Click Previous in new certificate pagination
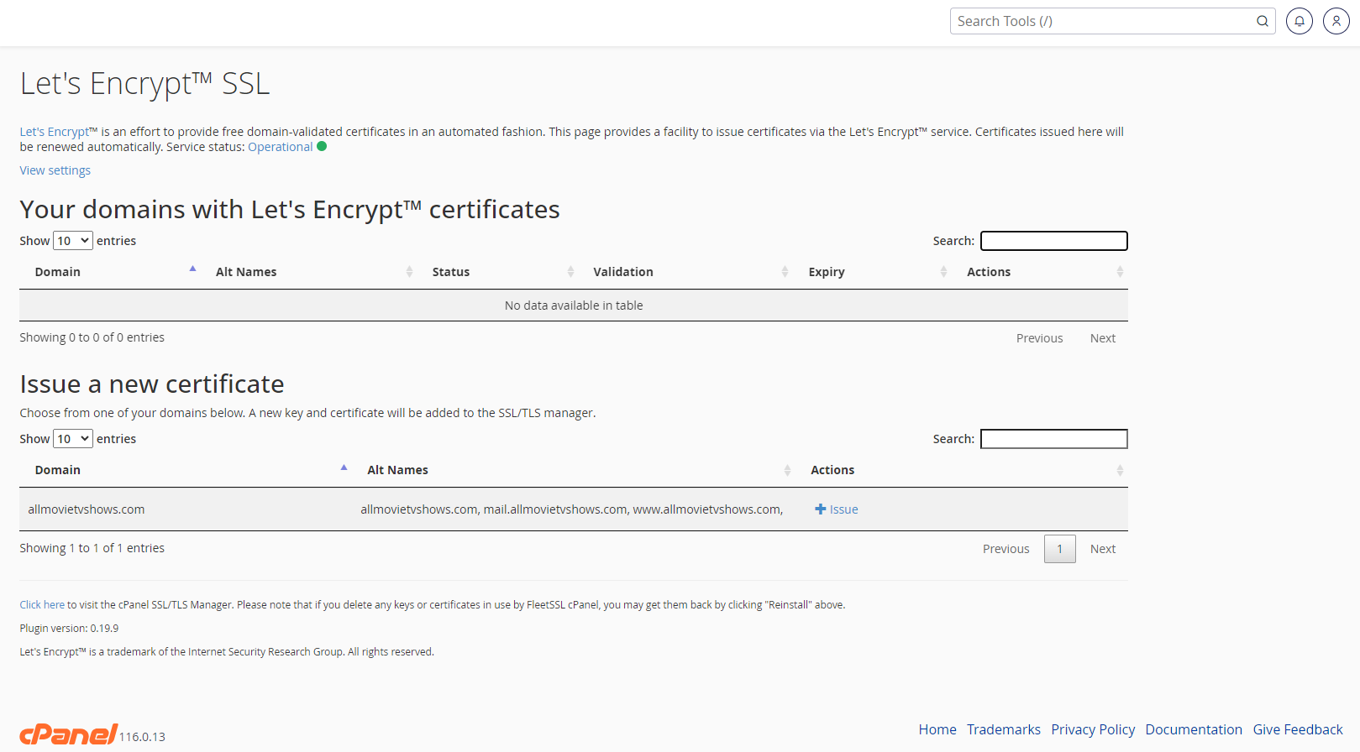This screenshot has width=1360, height=752. click(x=1006, y=549)
